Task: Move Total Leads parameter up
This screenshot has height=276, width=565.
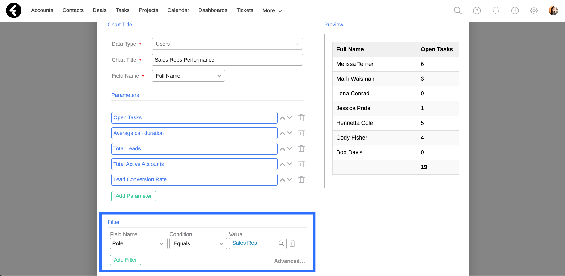Action: (x=282, y=149)
